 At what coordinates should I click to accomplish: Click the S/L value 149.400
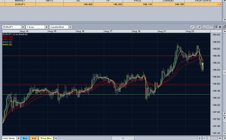[x=88, y=4]
